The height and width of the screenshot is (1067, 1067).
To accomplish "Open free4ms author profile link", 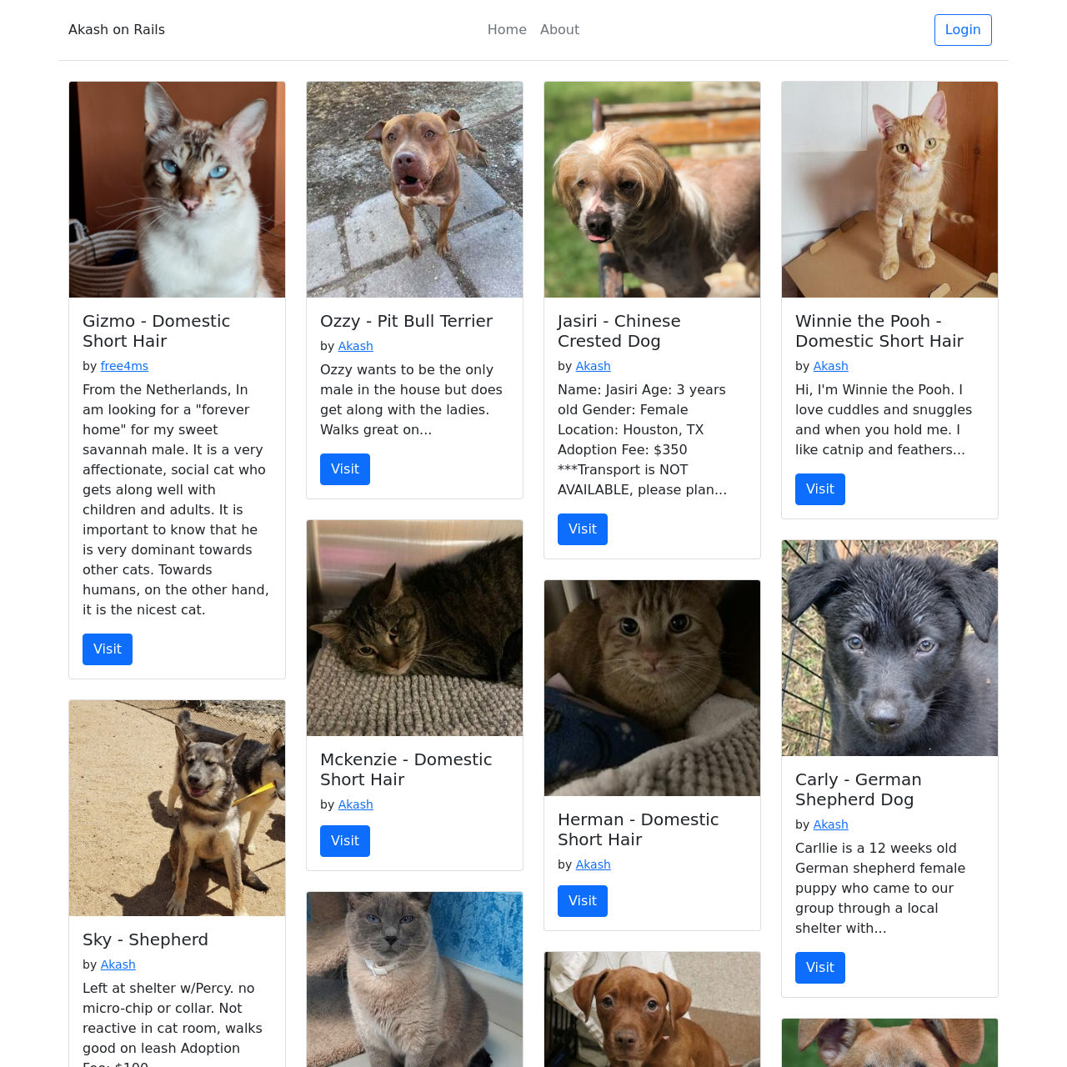I will click(124, 366).
